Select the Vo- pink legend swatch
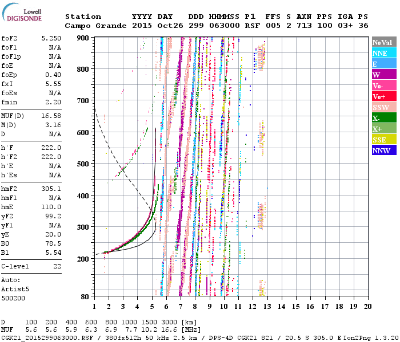The image size is (400, 342). coord(384,85)
